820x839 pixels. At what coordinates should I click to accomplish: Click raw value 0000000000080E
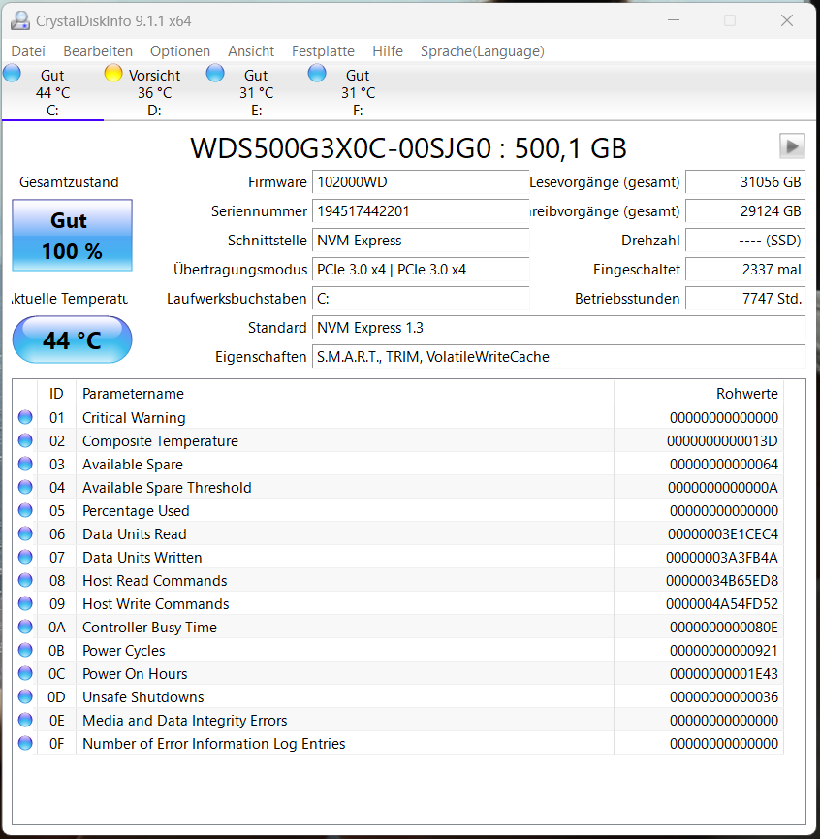tap(724, 628)
